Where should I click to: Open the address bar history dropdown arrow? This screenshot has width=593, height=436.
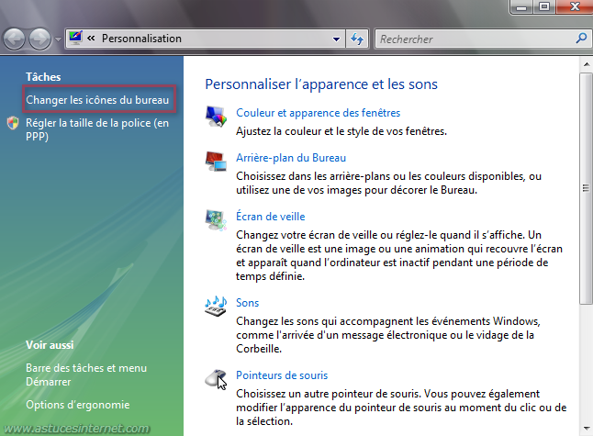[336, 39]
